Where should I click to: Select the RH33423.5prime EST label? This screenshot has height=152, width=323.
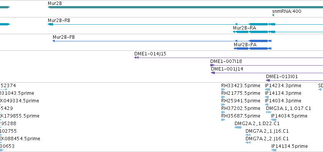tap(241, 86)
